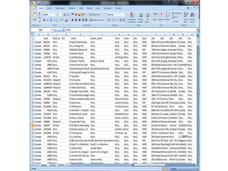Align text left

pos(73,20)
